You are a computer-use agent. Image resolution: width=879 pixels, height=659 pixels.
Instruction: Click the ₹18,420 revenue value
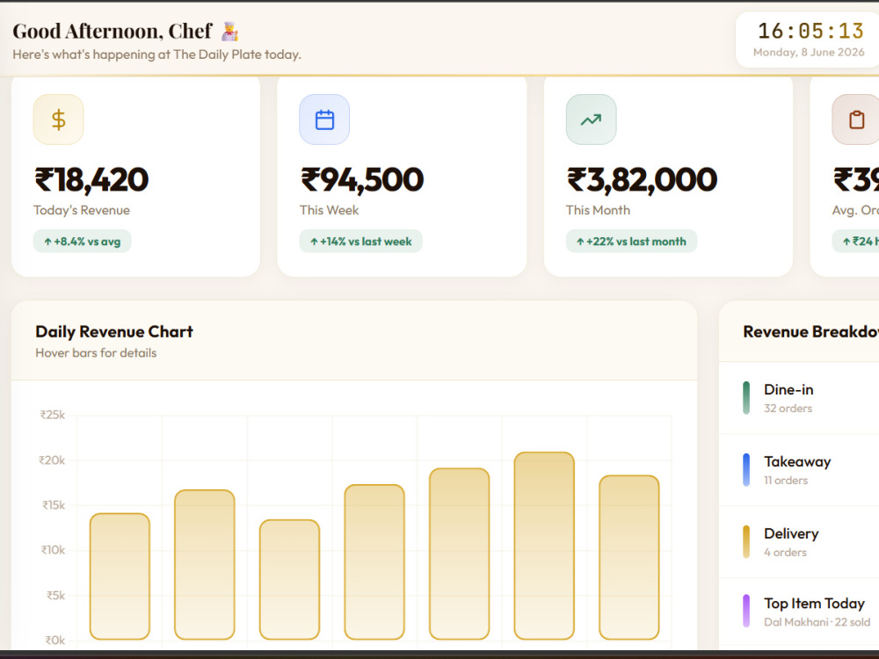(92, 180)
